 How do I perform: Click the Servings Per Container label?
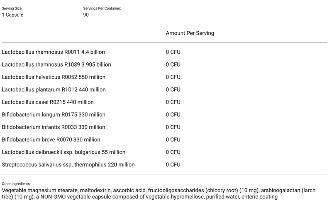pyautogui.click(x=102, y=8)
